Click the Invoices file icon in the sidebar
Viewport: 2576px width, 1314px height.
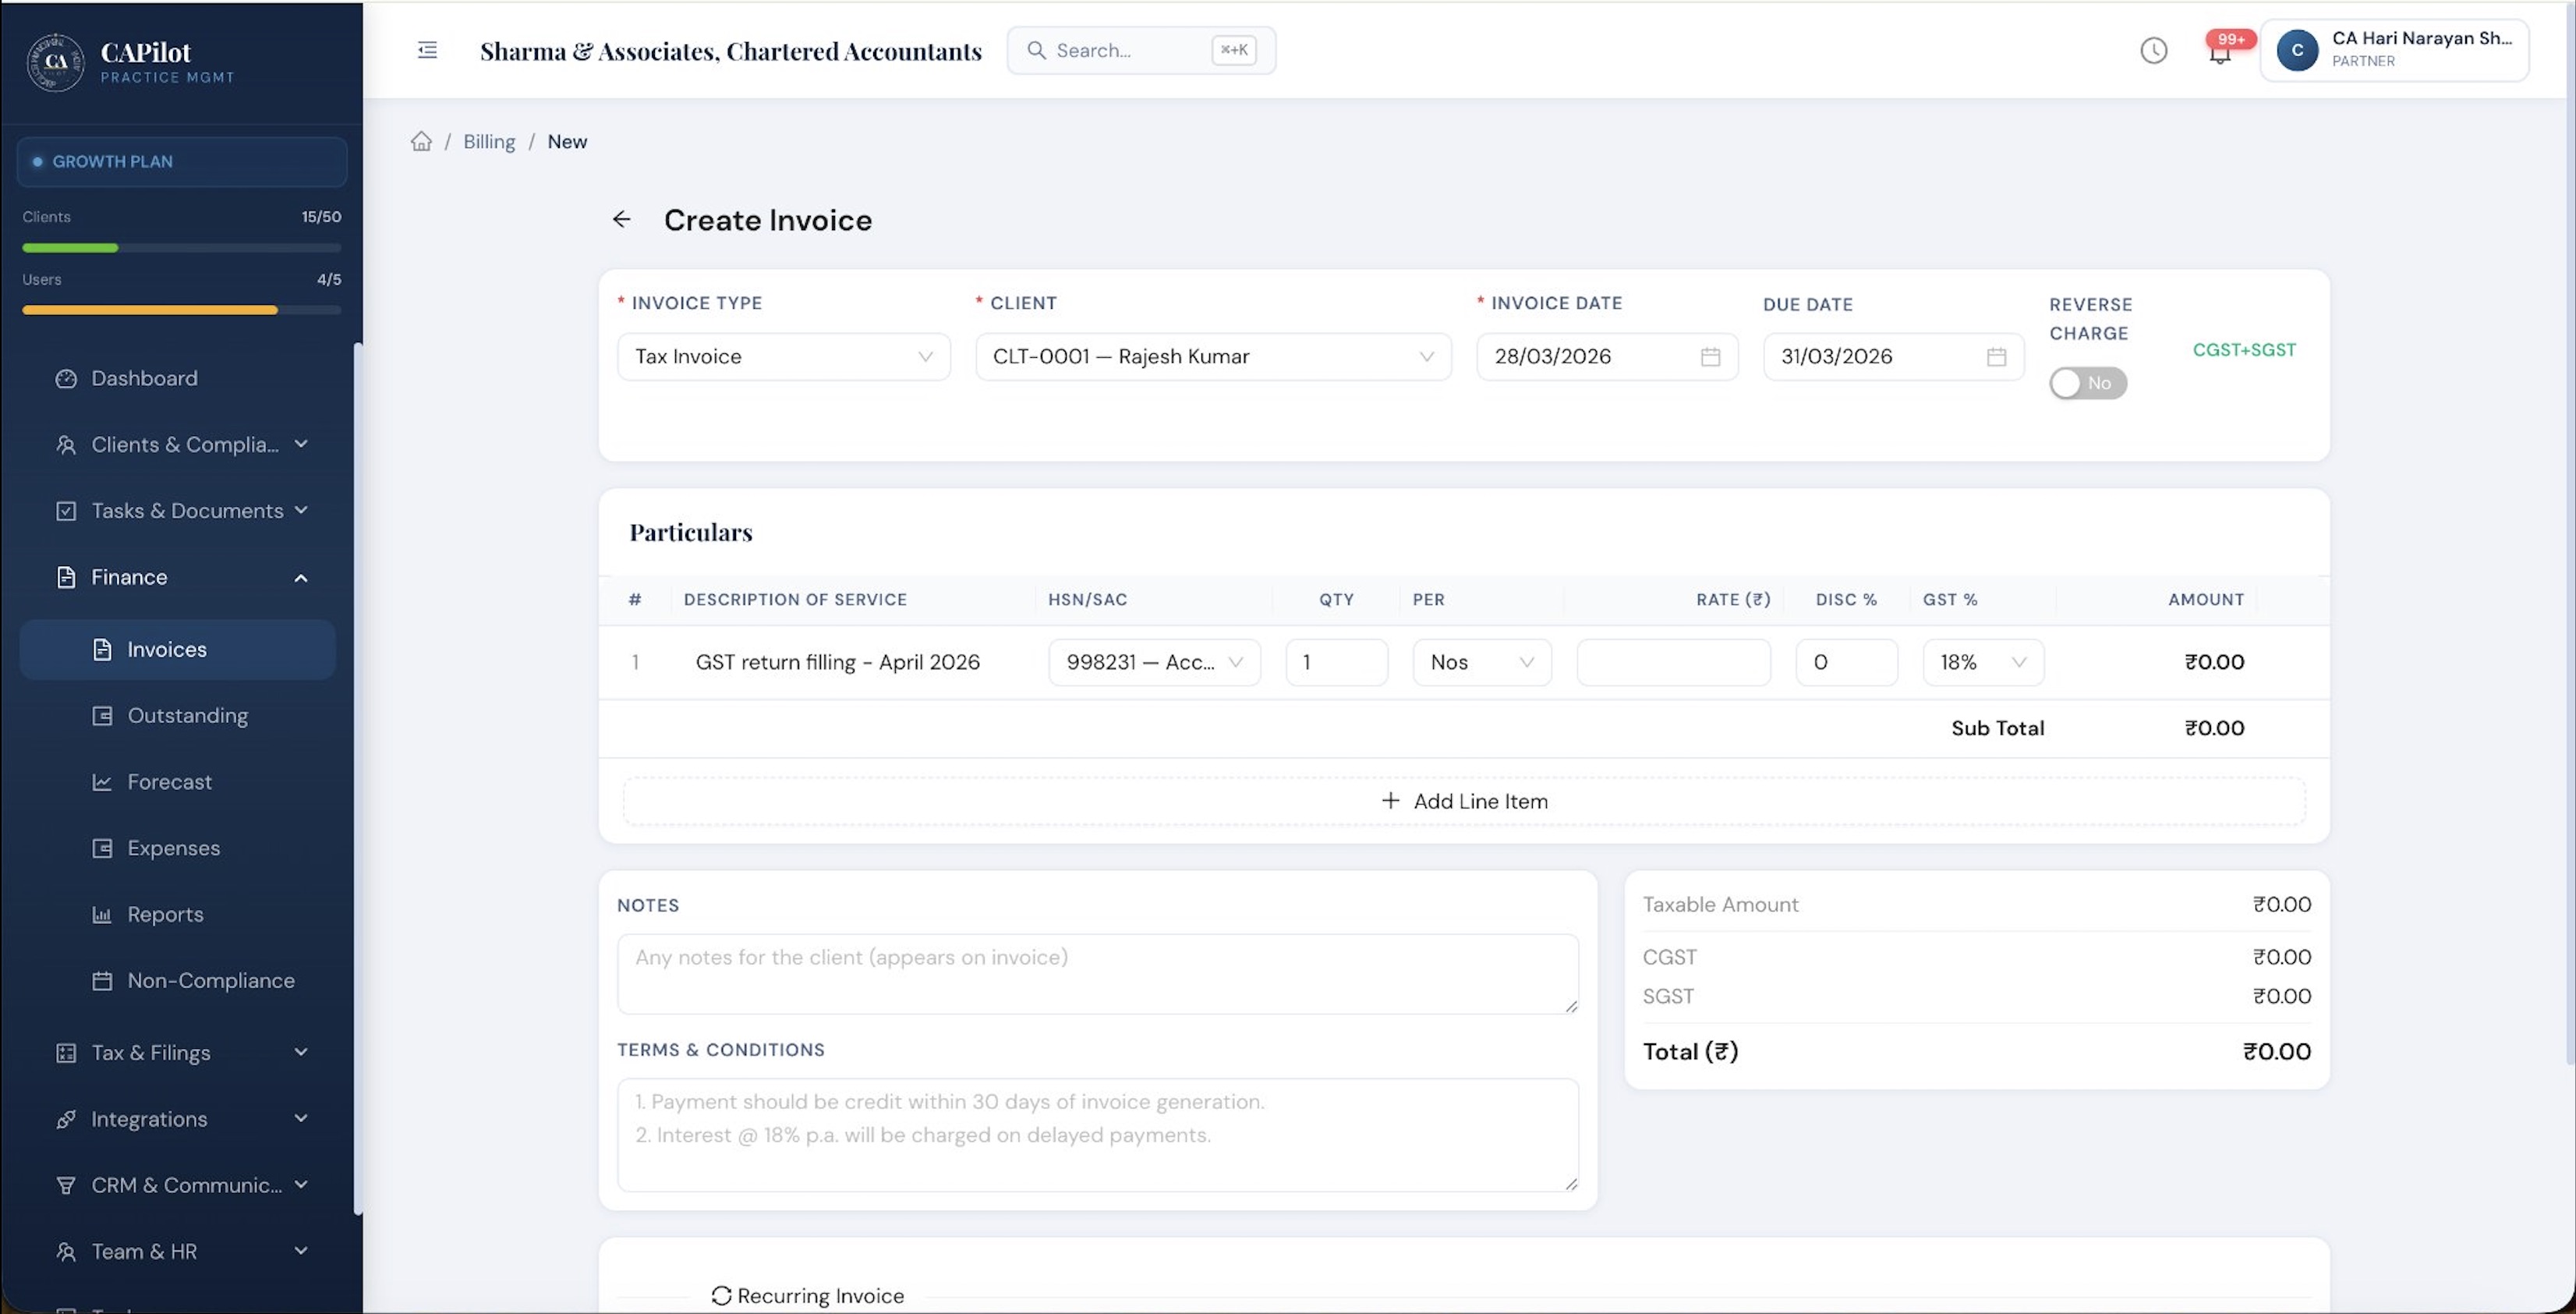[102, 649]
